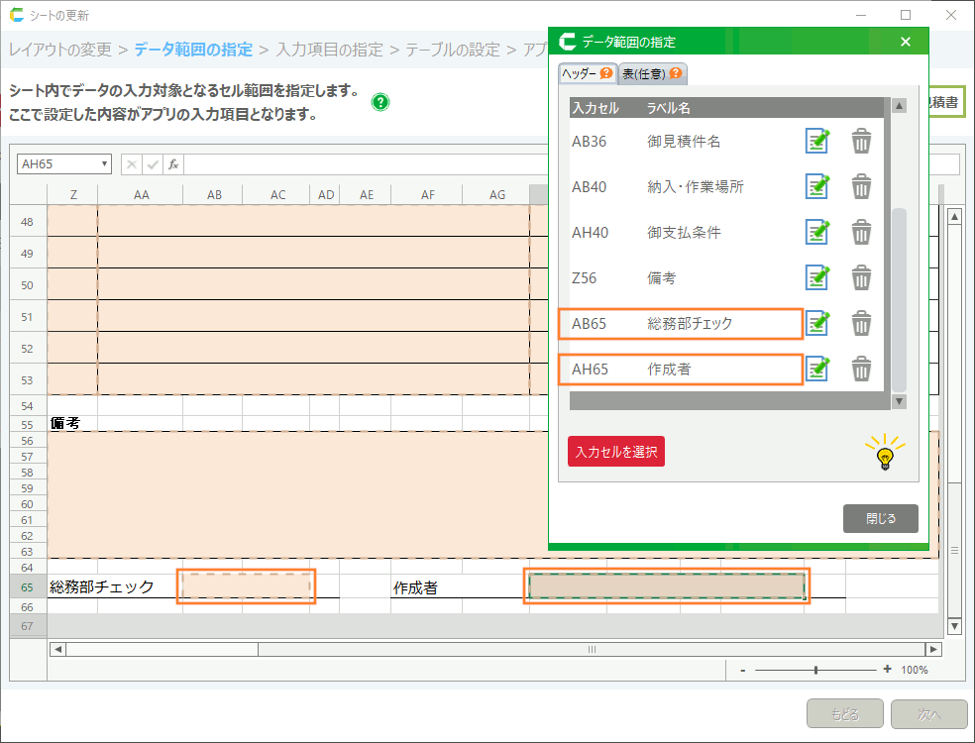Click the レイアウトの変更 breadcrumb step
The height and width of the screenshot is (743, 975).
coord(59,49)
